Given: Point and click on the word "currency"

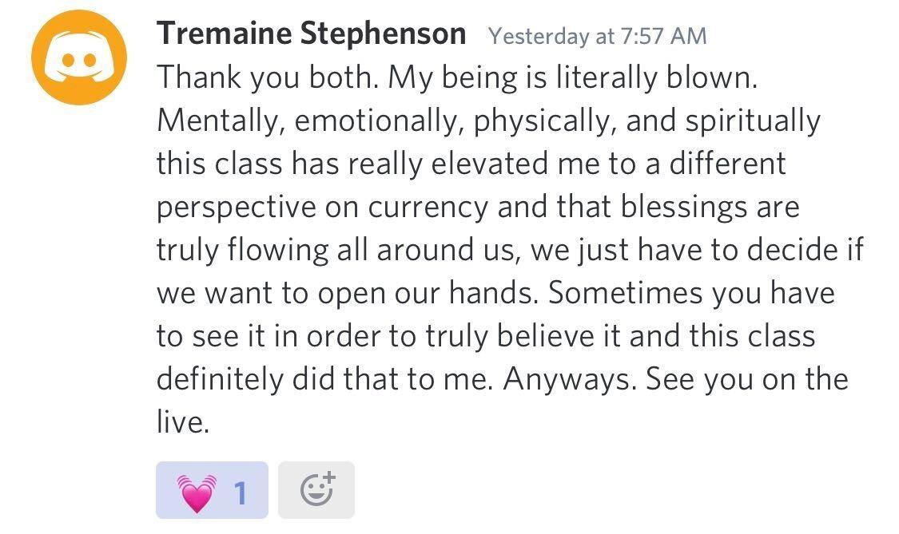Looking at the screenshot, I should pos(428,207).
